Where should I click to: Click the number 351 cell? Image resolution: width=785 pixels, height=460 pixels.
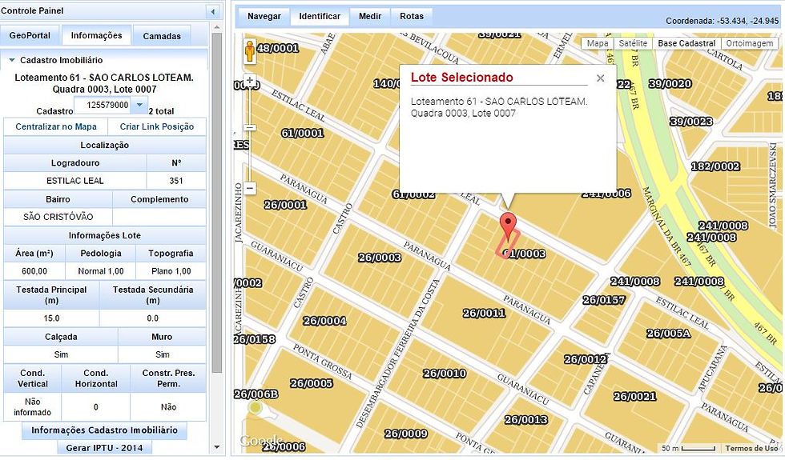176,181
